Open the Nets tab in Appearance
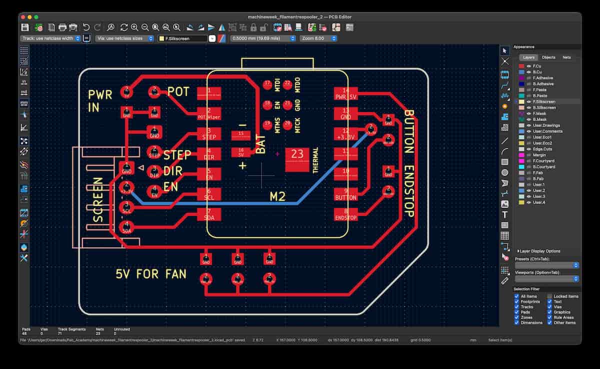The height and width of the screenshot is (369, 600). pos(566,57)
